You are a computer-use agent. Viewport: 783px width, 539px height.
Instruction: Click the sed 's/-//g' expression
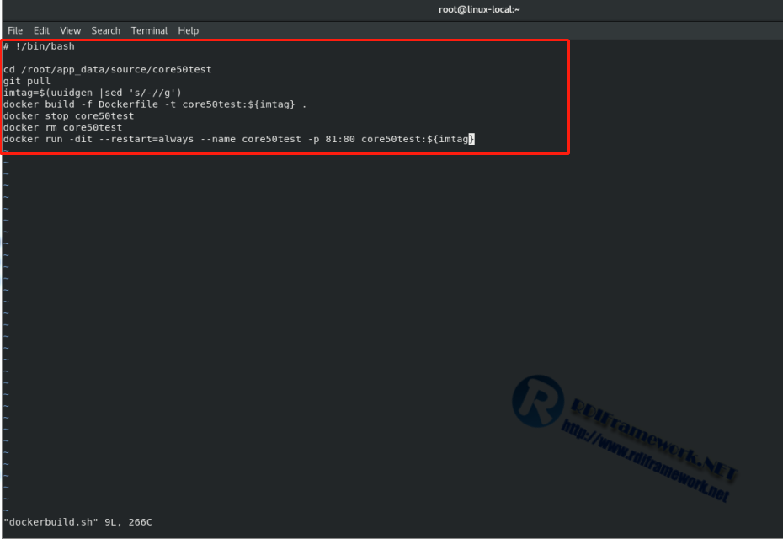coord(143,93)
